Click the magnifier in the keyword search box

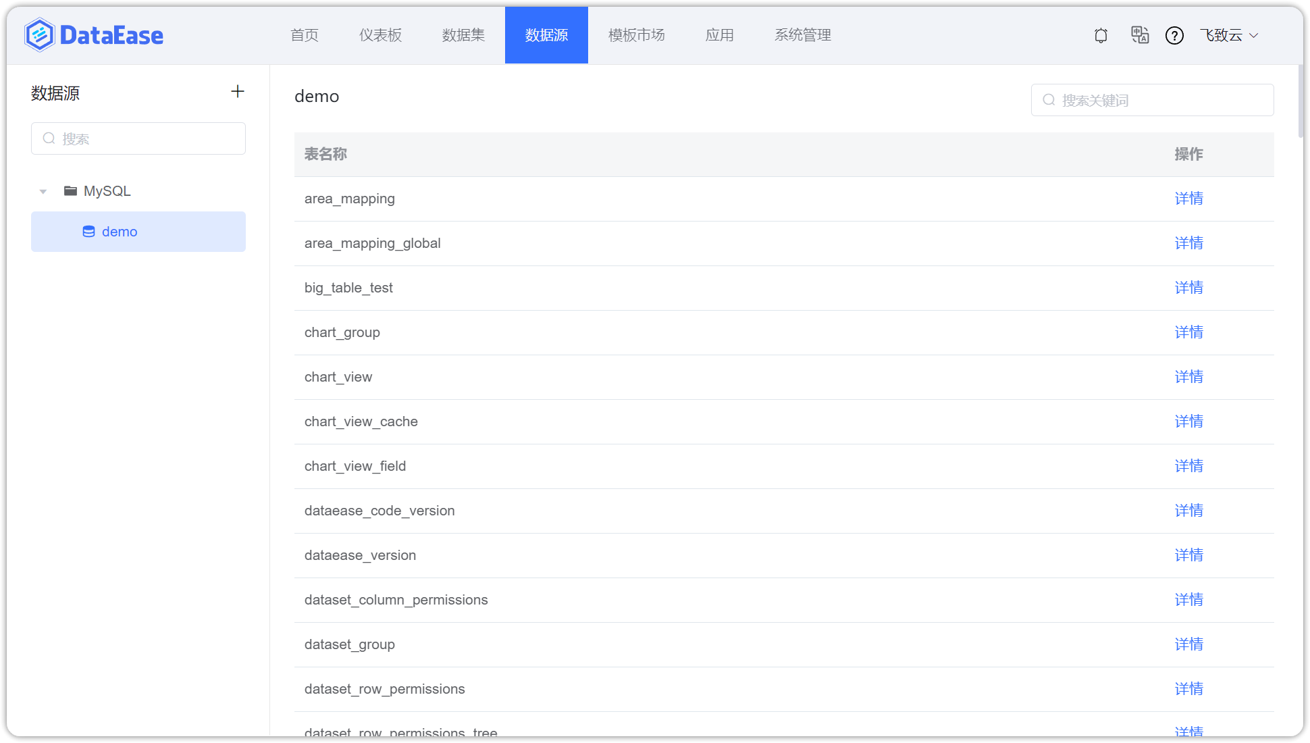click(1048, 99)
